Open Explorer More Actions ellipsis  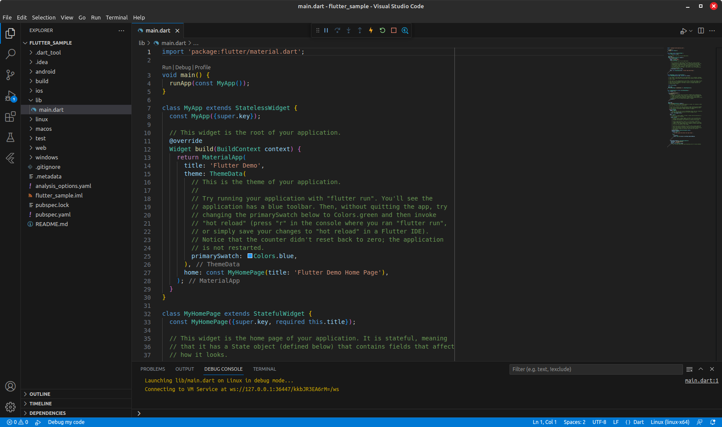point(121,30)
